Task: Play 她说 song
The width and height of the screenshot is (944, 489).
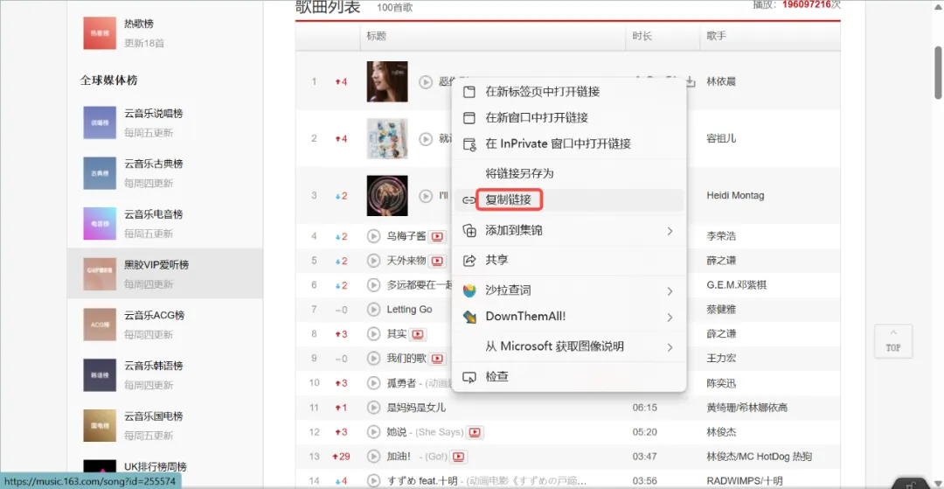Action: (373, 432)
